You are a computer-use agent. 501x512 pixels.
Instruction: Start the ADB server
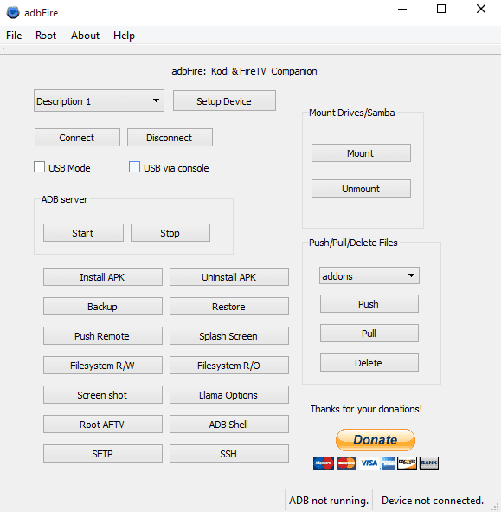(x=83, y=233)
